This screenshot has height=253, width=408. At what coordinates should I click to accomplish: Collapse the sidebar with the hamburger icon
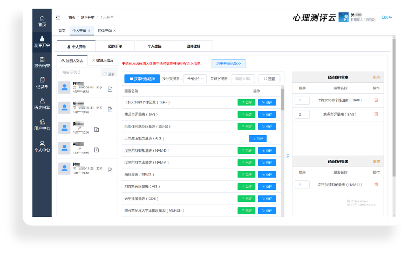[x=58, y=17]
